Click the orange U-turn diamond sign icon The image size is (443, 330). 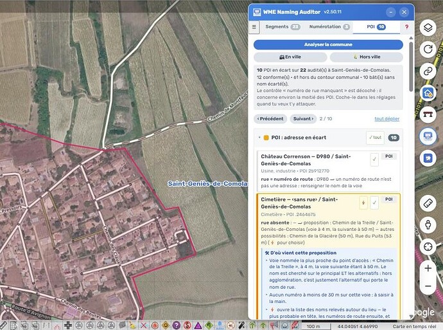tap(165, 325)
